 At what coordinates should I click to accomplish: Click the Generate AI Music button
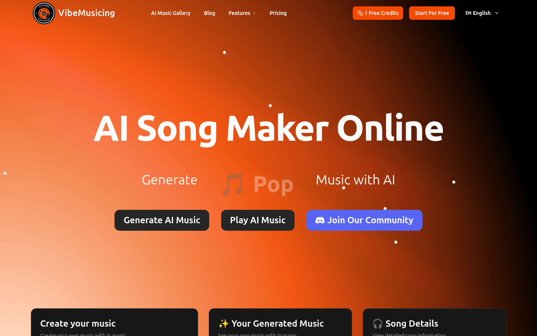click(162, 220)
